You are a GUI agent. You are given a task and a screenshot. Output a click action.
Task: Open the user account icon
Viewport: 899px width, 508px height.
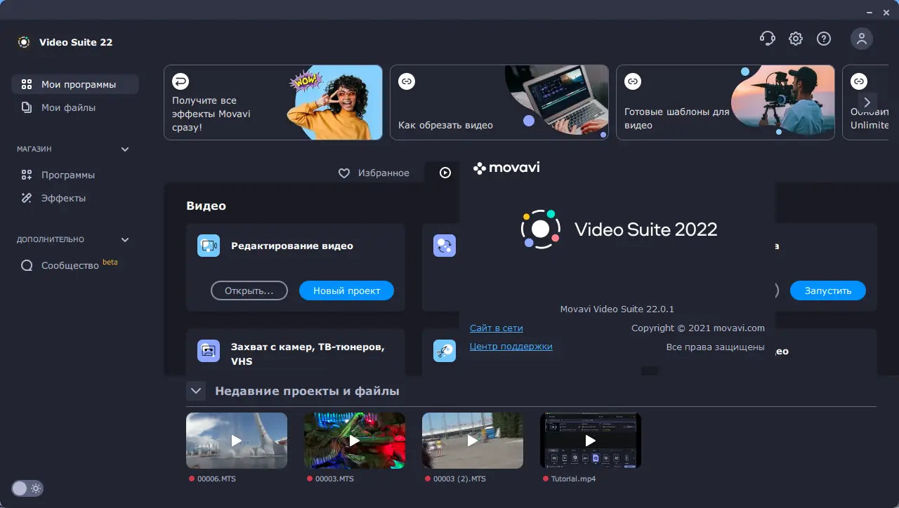point(862,39)
